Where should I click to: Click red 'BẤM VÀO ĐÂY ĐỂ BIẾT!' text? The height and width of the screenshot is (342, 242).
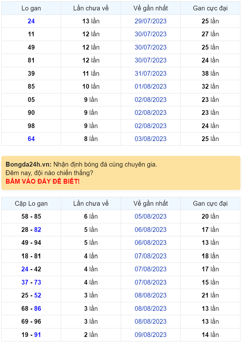tap(43, 181)
